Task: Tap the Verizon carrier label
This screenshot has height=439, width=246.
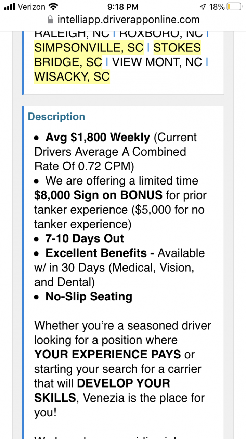Action: pyautogui.click(x=31, y=7)
